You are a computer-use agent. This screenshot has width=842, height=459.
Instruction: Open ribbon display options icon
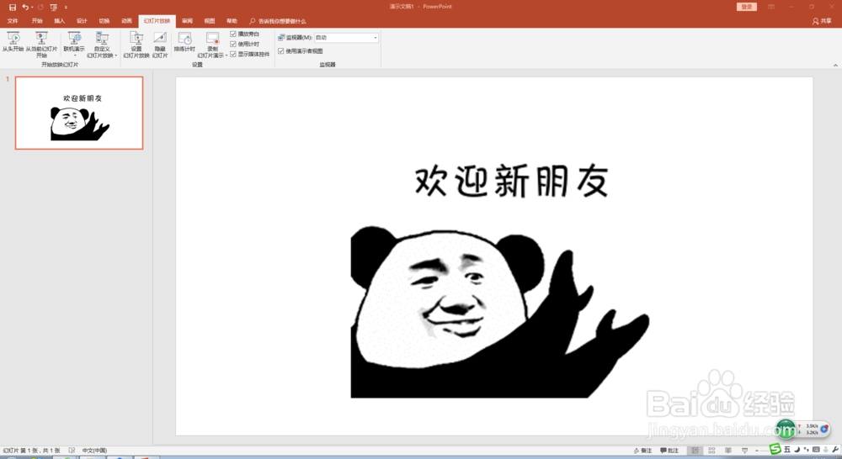click(x=771, y=7)
